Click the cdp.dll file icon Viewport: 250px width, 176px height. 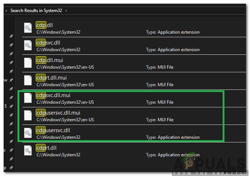(28, 28)
